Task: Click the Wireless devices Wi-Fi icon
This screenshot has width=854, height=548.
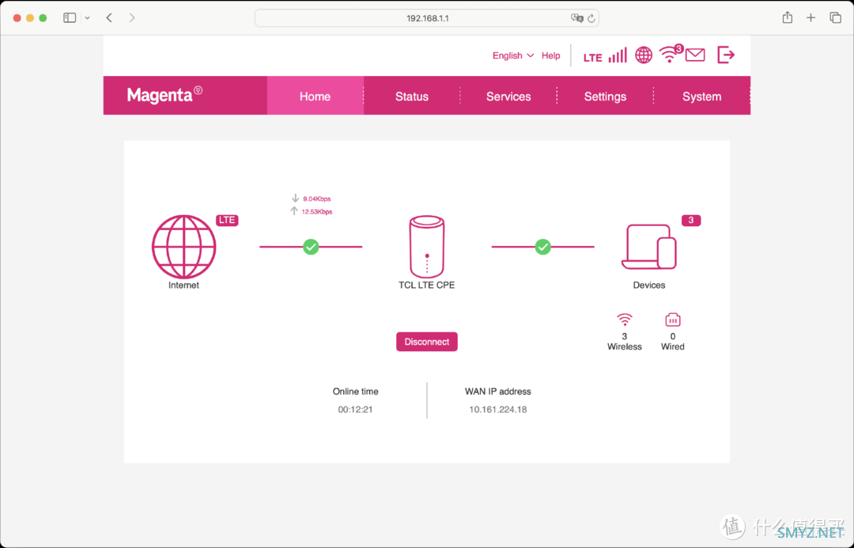Action: [x=625, y=319]
